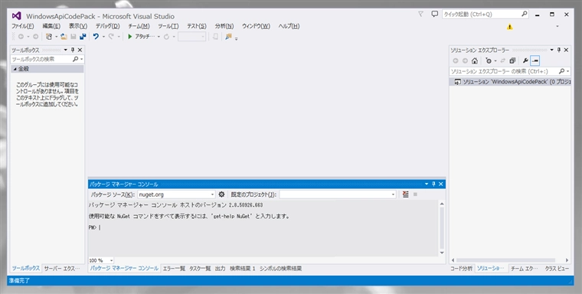Click the Solution Explorer Collapse All icon
The image size is (582, 294).
(x=512, y=61)
